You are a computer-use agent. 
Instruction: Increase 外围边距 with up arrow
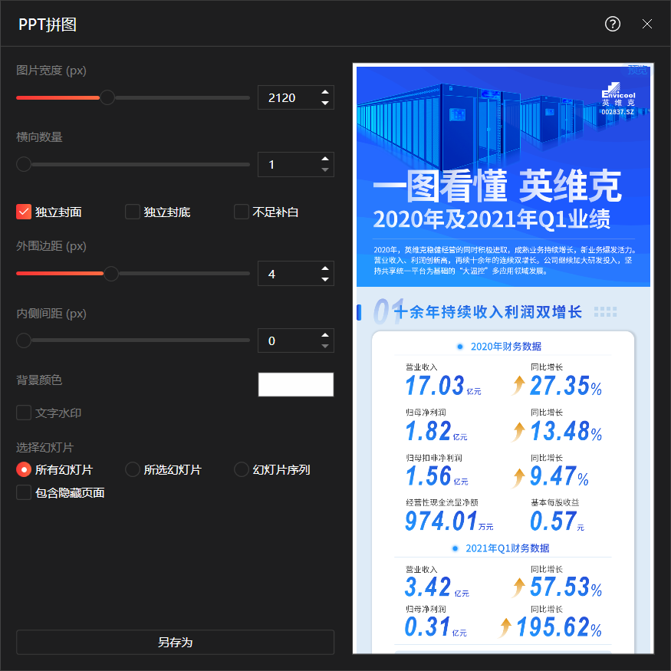tap(325, 268)
